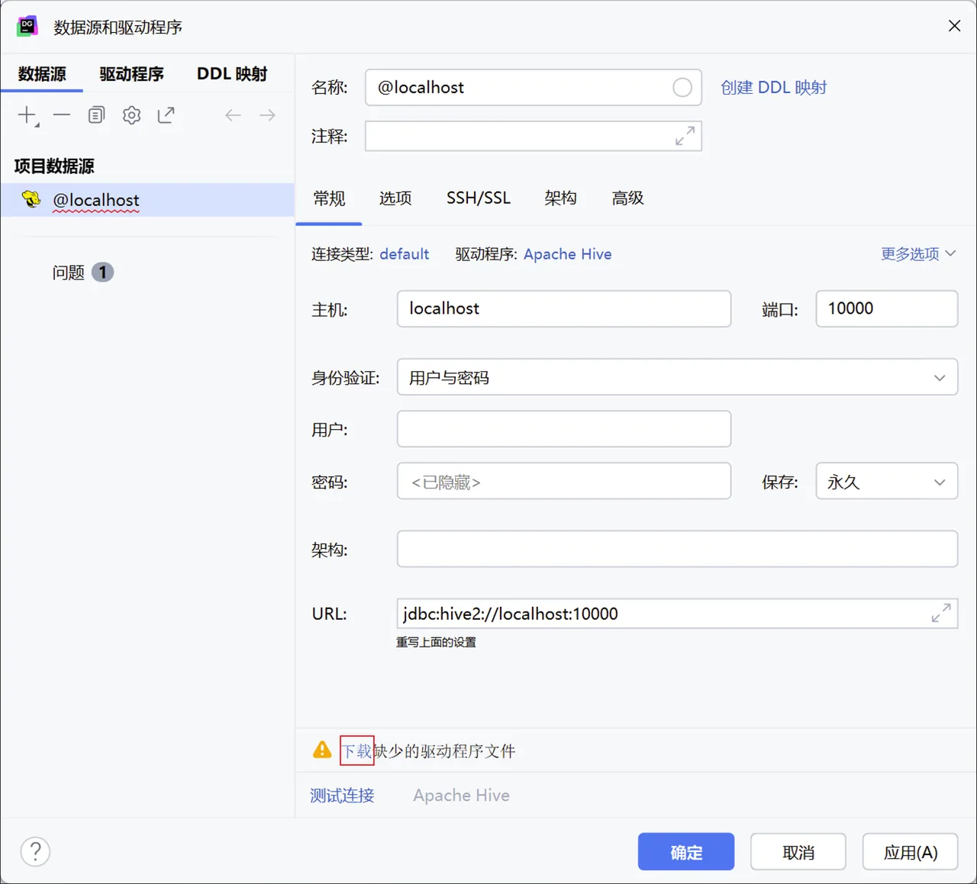Go forward with the right arrow icon

click(x=267, y=115)
